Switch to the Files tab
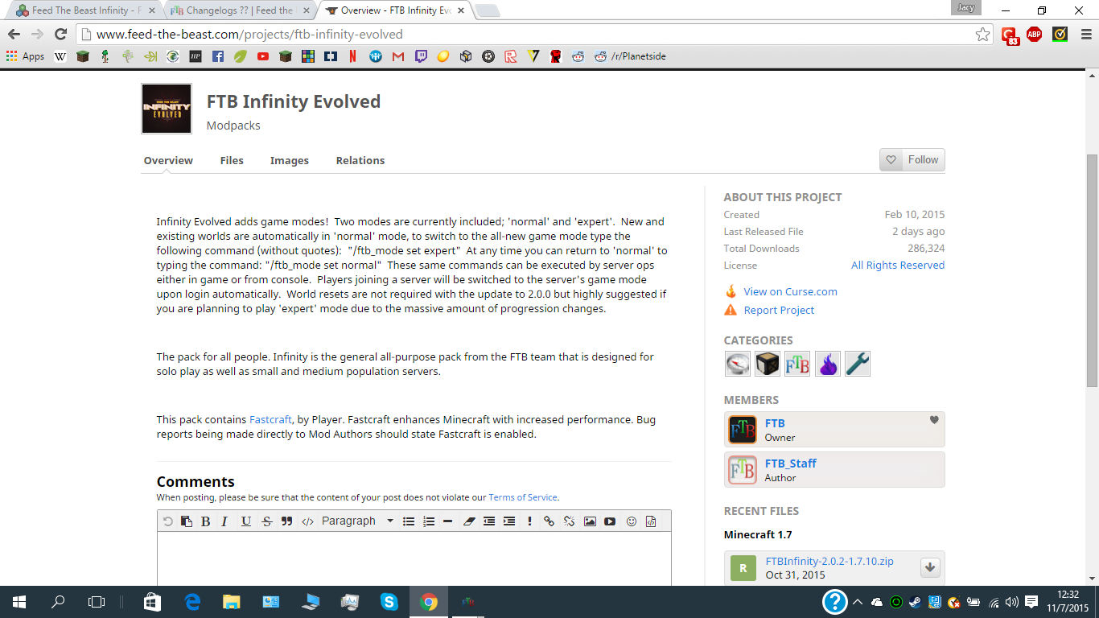The height and width of the screenshot is (618, 1099). (232, 161)
